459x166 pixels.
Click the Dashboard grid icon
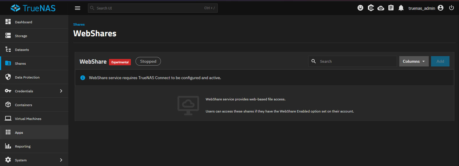[8, 22]
